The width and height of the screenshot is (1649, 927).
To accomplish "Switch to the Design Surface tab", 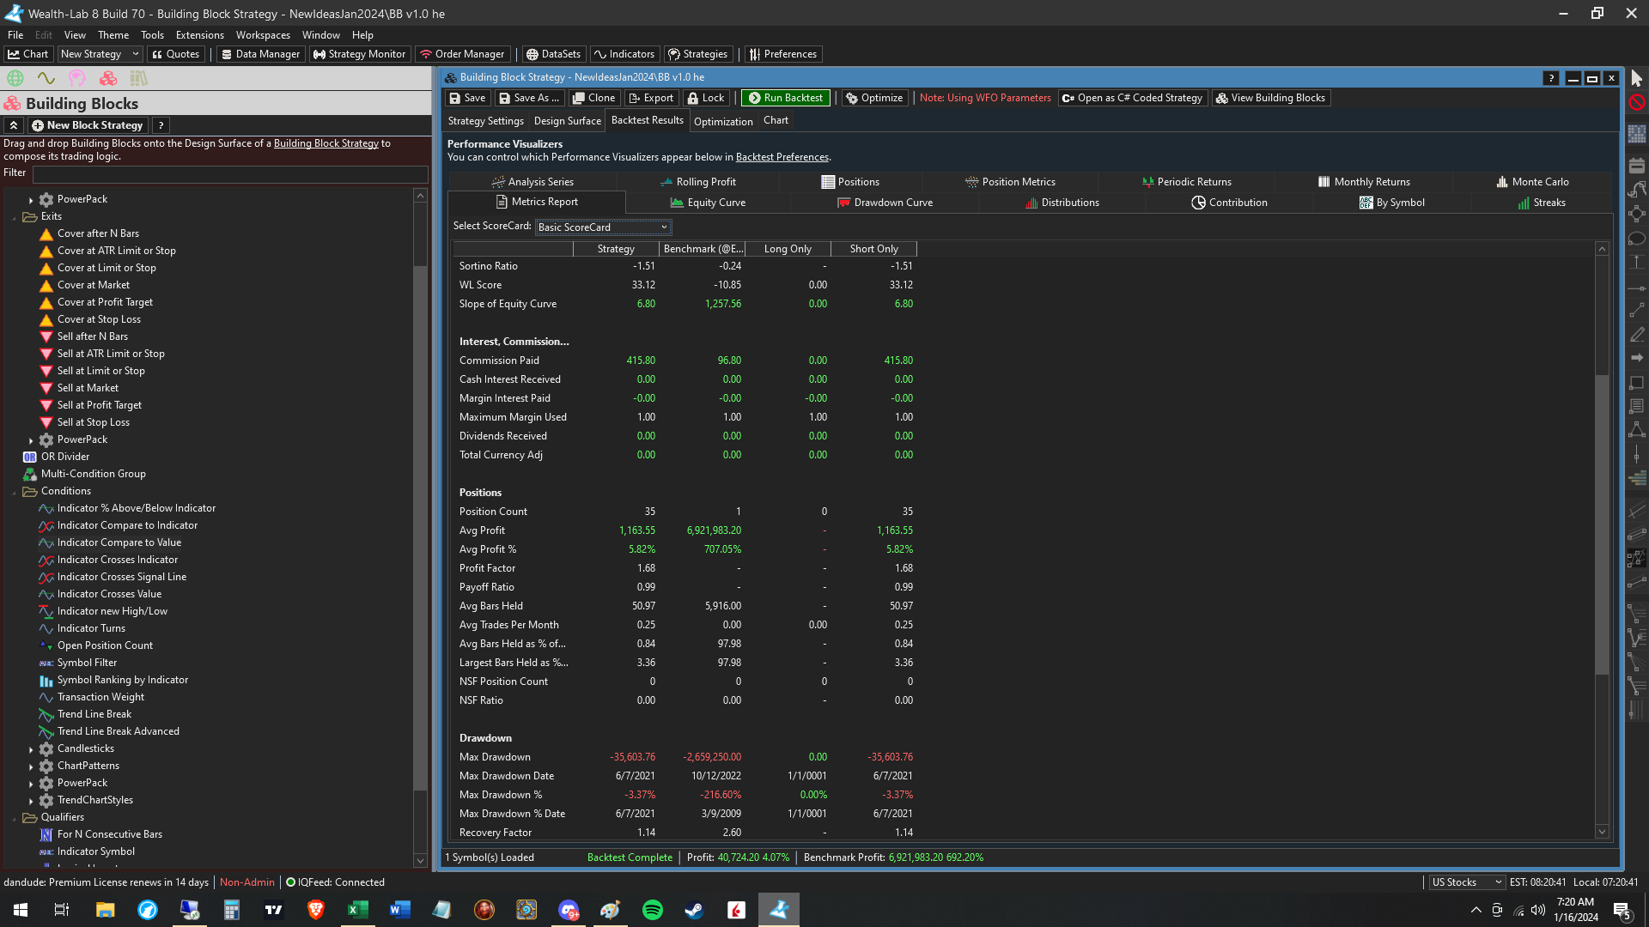I will (567, 121).
